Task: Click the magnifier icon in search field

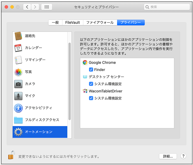Action: [147, 7]
